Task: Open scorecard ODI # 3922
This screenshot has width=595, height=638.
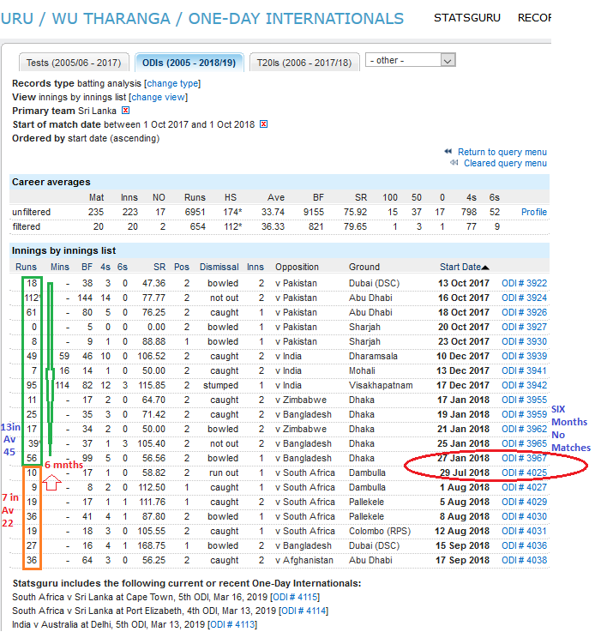Action: [x=524, y=283]
